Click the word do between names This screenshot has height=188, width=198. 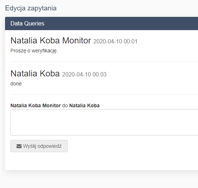[x=65, y=105]
